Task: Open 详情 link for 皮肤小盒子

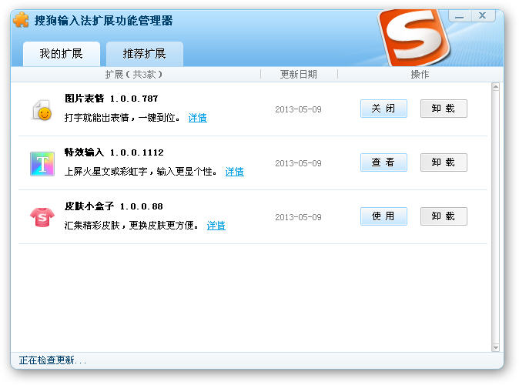Action: click(216, 226)
